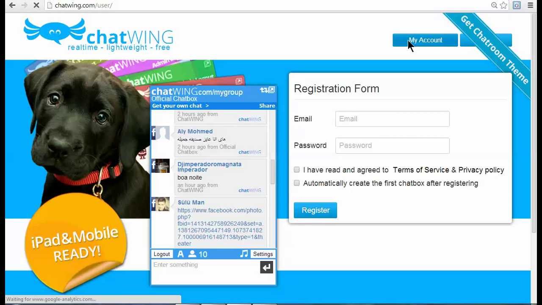Focus the Password input field

coord(392,145)
